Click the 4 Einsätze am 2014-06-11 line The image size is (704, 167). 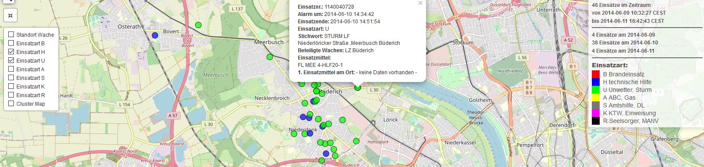pyautogui.click(x=623, y=50)
